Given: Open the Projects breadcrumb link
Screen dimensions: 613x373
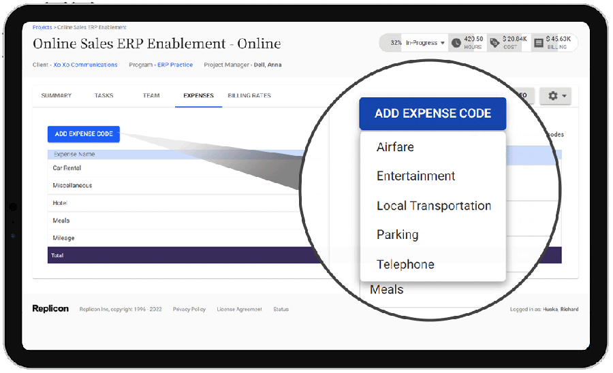Looking at the screenshot, I should pos(42,27).
